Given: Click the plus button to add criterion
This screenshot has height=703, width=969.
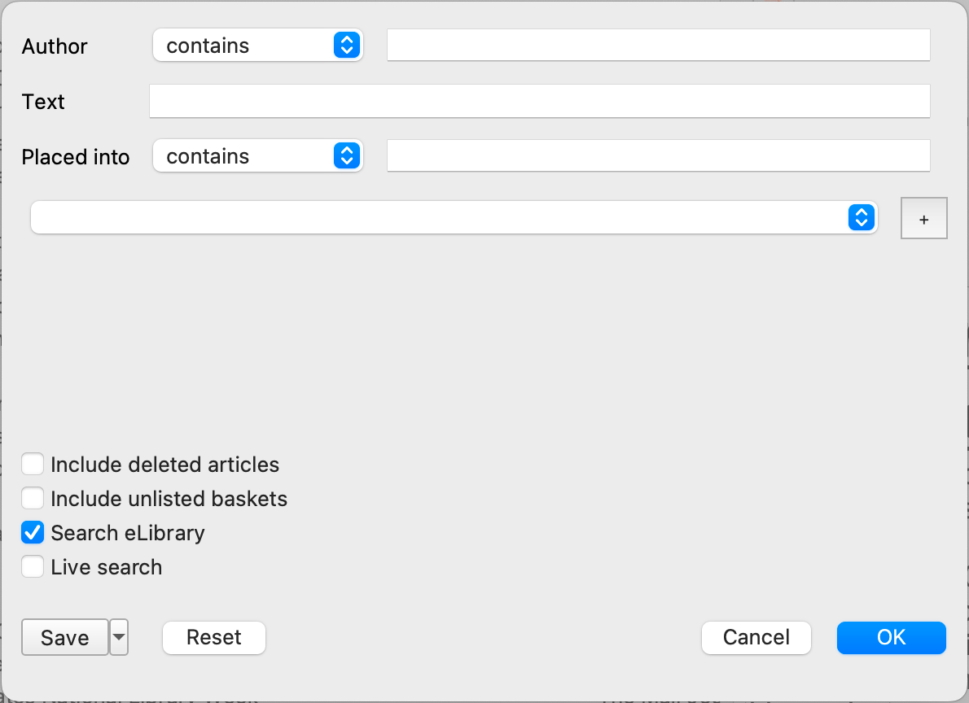Looking at the screenshot, I should coord(923,218).
